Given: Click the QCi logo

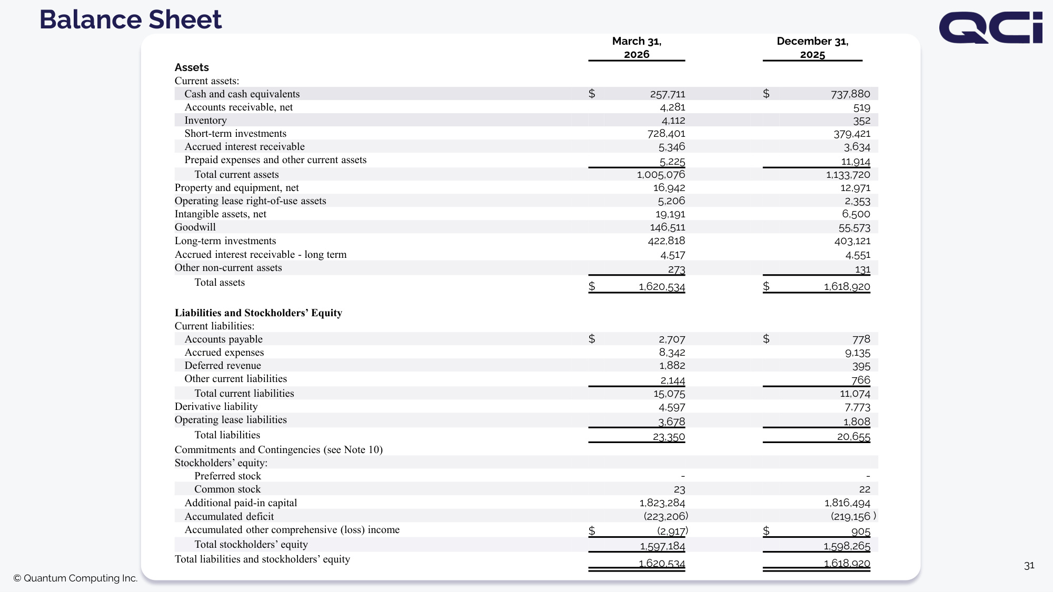Looking at the screenshot, I should point(990,27).
